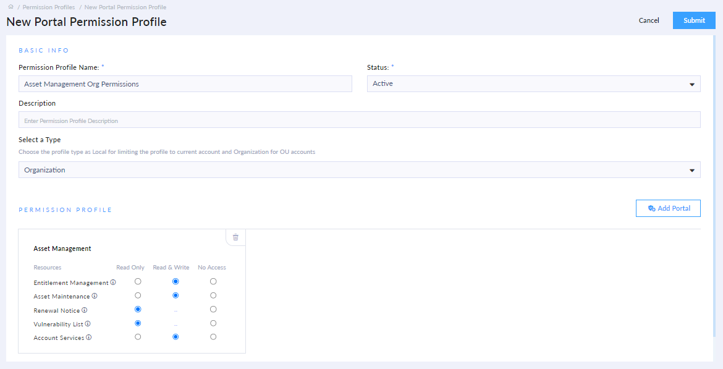
Task: Click the Renewal Notice info icon
Action: click(x=83, y=310)
